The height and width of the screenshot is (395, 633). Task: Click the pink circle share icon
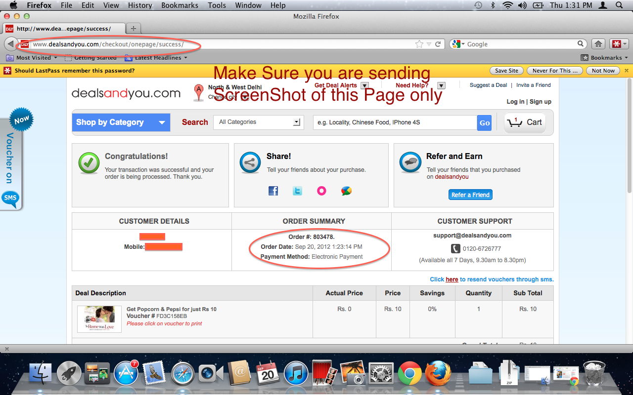click(321, 191)
